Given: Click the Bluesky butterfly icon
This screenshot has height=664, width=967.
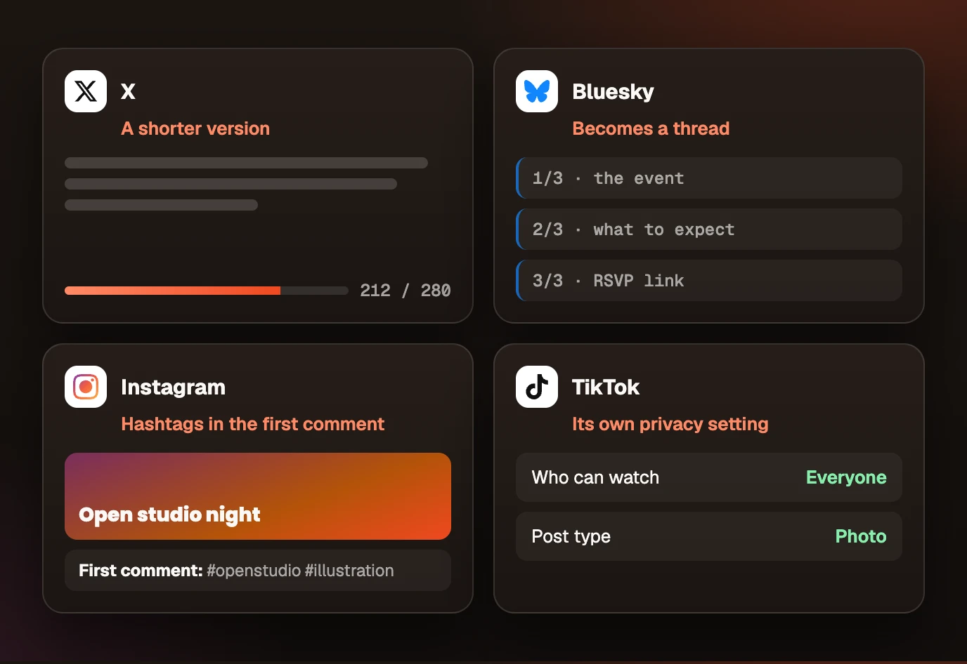Looking at the screenshot, I should pyautogui.click(x=537, y=91).
